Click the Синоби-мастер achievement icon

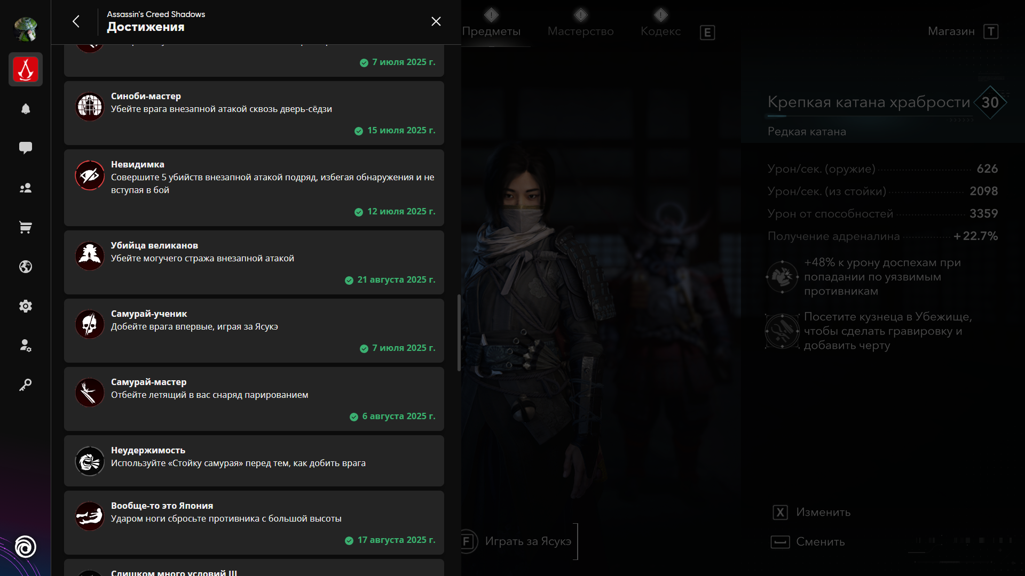[90, 107]
